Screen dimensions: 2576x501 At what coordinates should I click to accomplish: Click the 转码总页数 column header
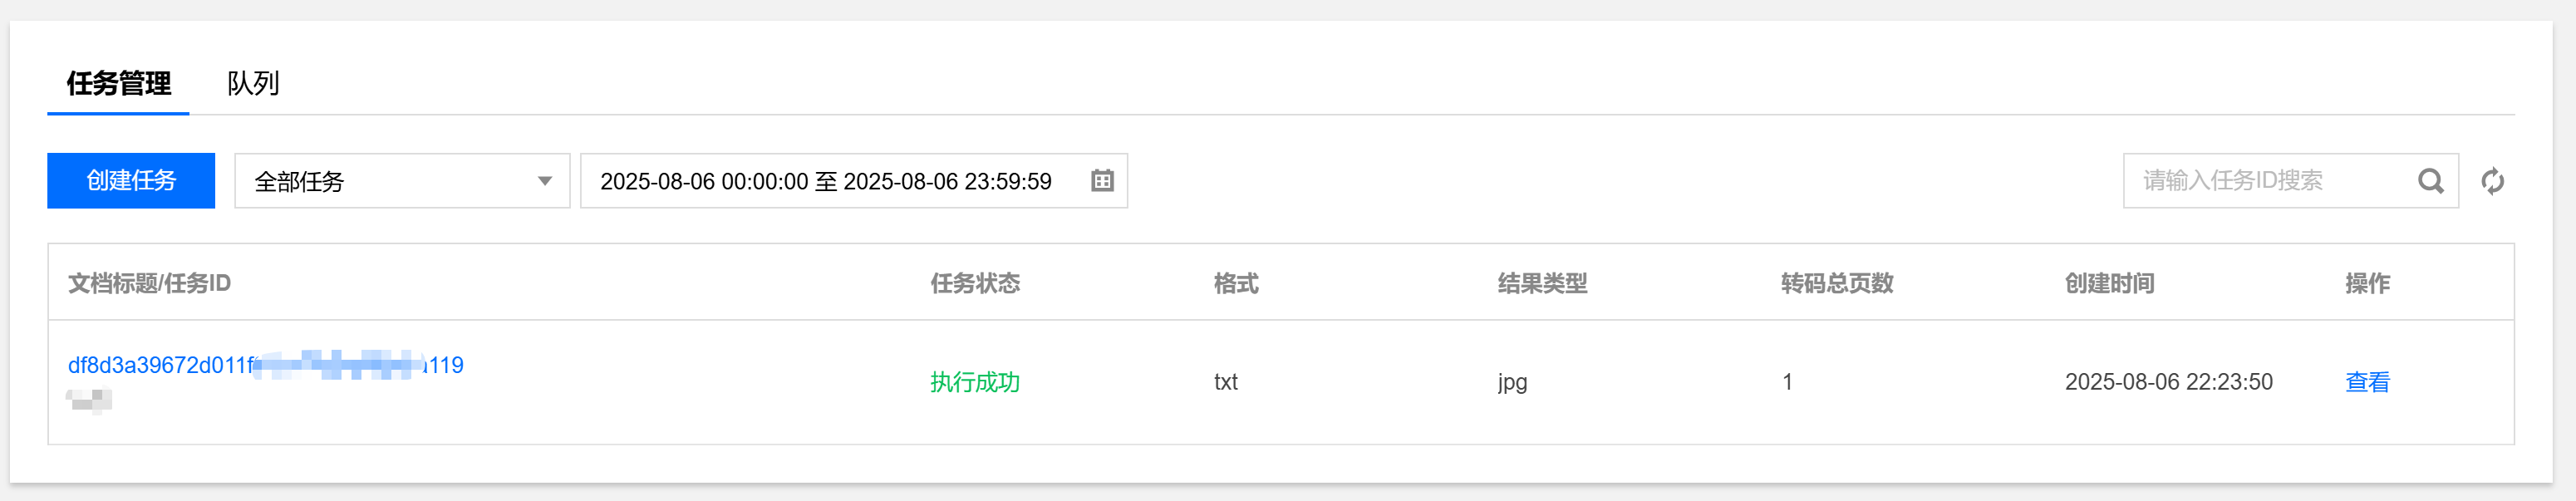[x=1837, y=283]
